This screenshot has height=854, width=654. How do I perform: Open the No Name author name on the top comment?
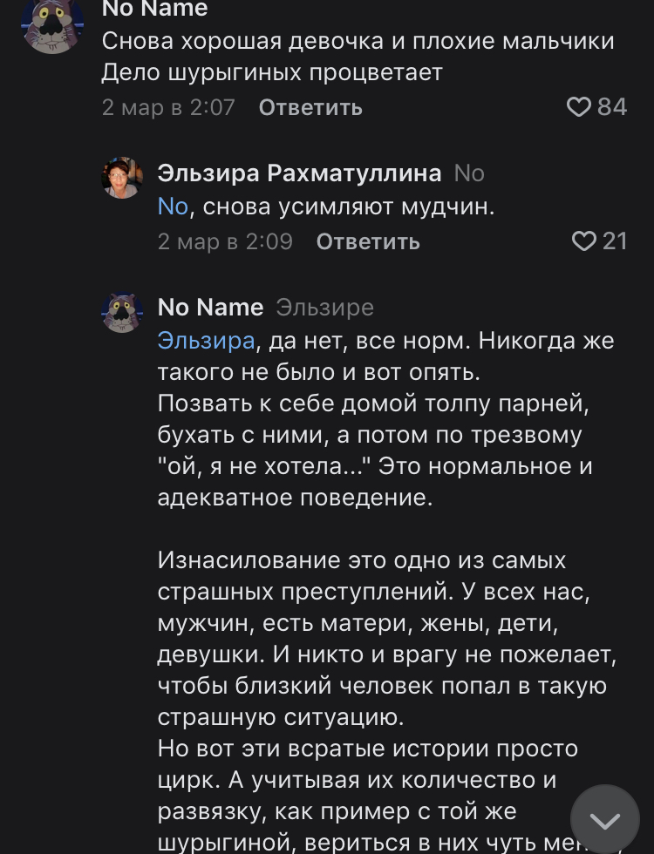[155, 10]
